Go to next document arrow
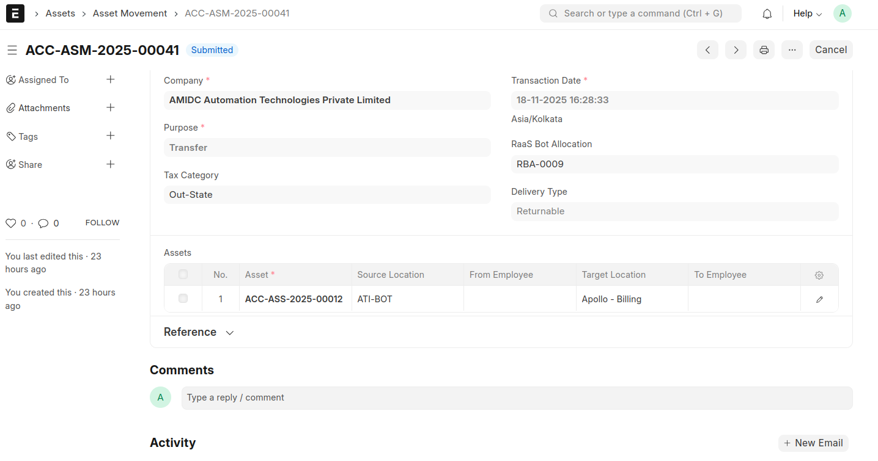The width and height of the screenshot is (878, 461). 736,50
